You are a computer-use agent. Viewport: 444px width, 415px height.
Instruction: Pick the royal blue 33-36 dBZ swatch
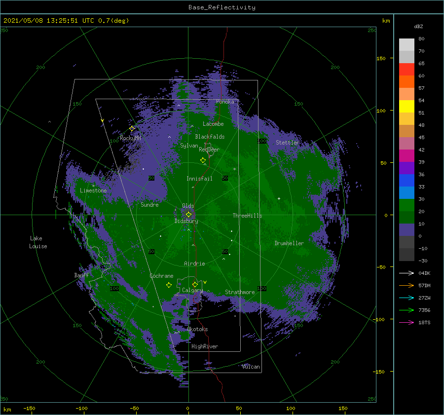(407, 181)
